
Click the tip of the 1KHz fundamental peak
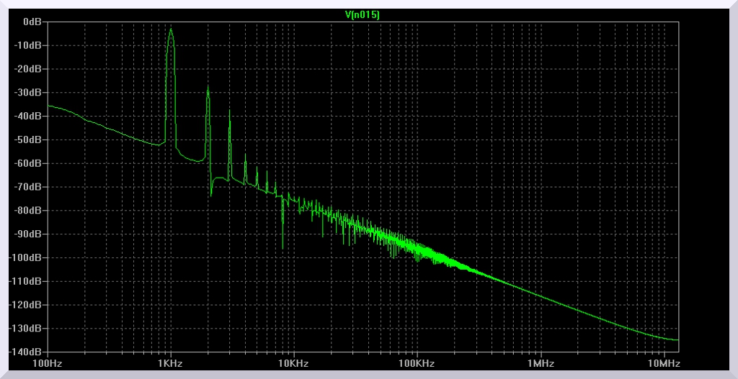[171, 29]
